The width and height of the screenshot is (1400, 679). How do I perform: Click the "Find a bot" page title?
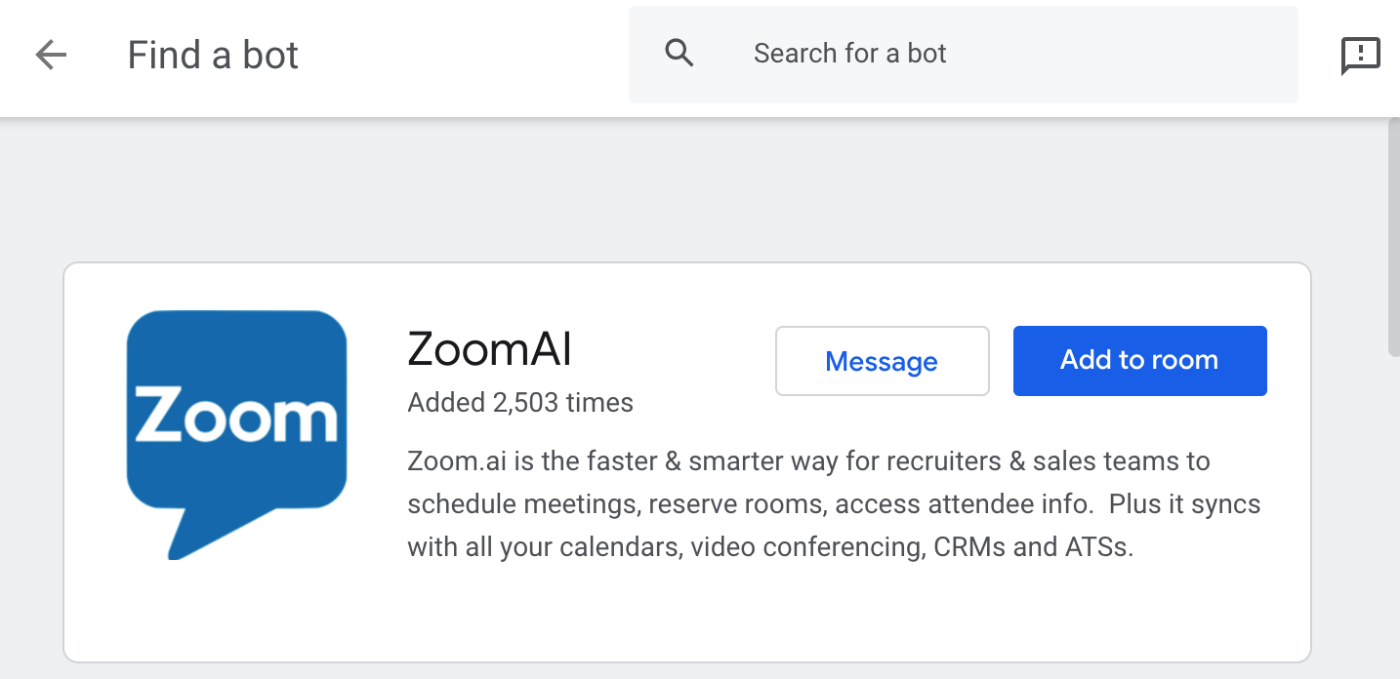(x=213, y=55)
